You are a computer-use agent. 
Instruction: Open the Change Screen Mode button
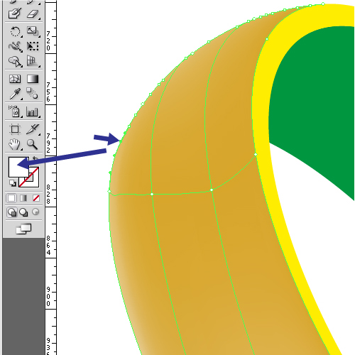(23, 229)
